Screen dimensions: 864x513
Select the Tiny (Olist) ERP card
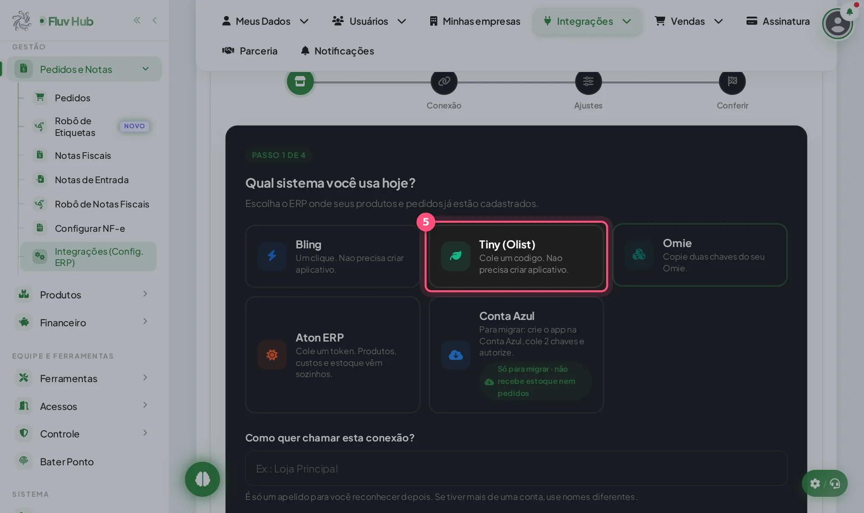[x=516, y=256]
